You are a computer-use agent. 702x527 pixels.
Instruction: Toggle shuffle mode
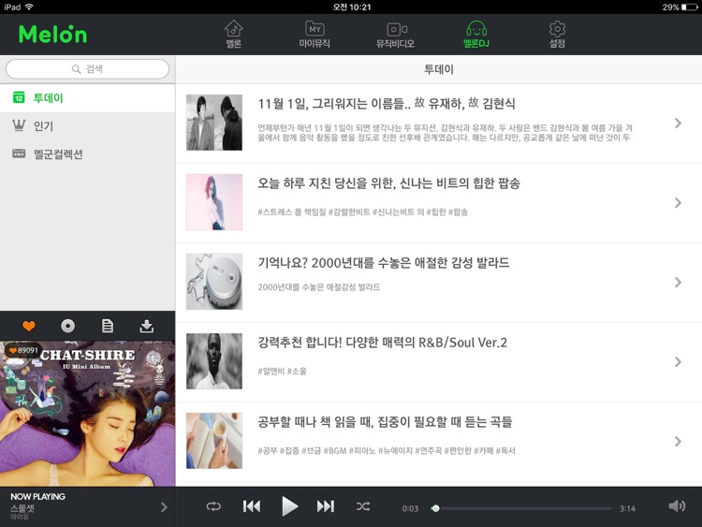click(x=363, y=506)
